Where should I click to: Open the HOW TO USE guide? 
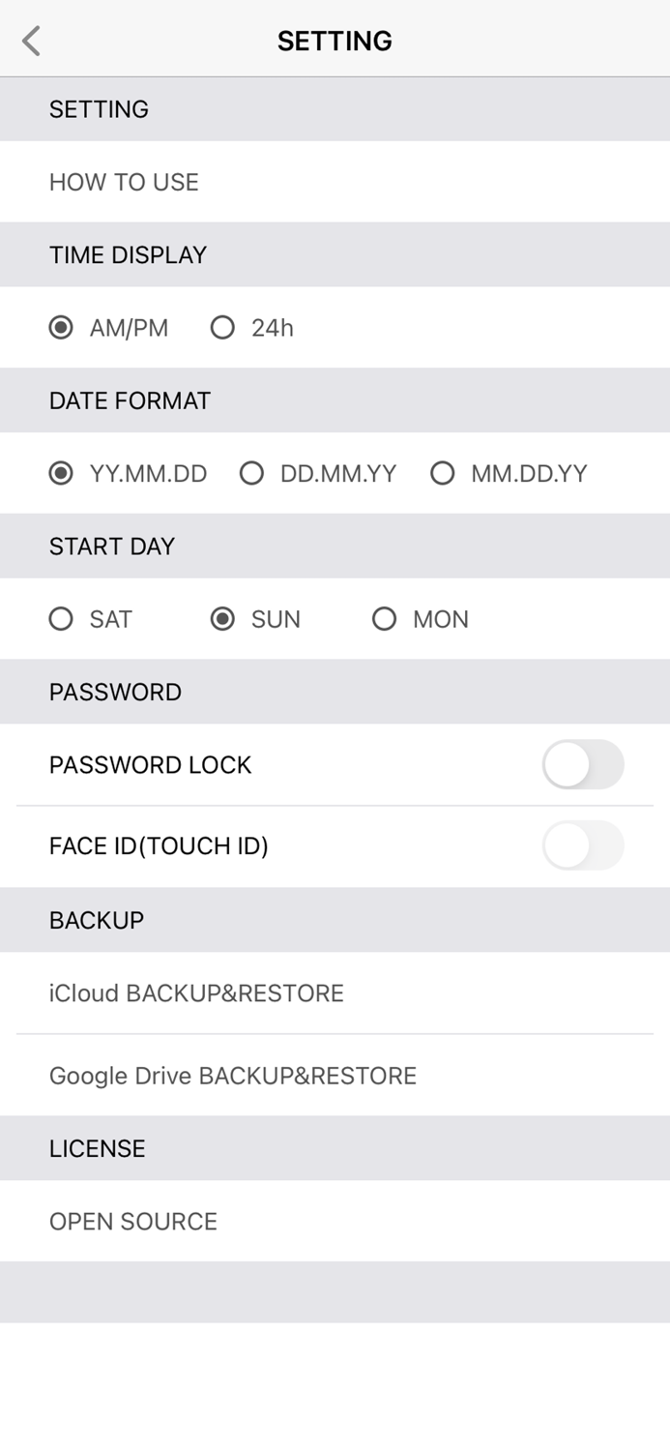click(x=124, y=182)
